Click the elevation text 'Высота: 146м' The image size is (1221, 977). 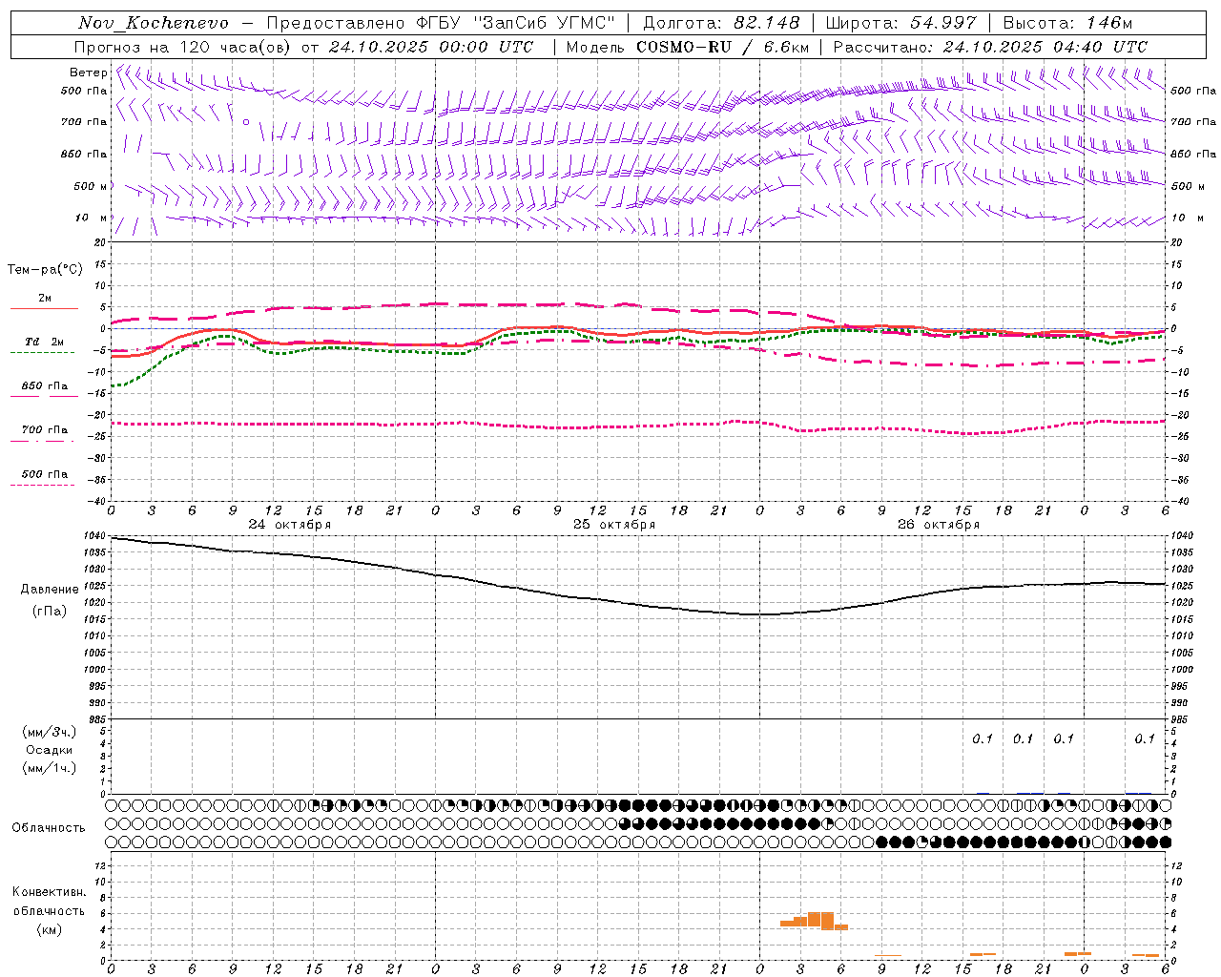(1067, 23)
